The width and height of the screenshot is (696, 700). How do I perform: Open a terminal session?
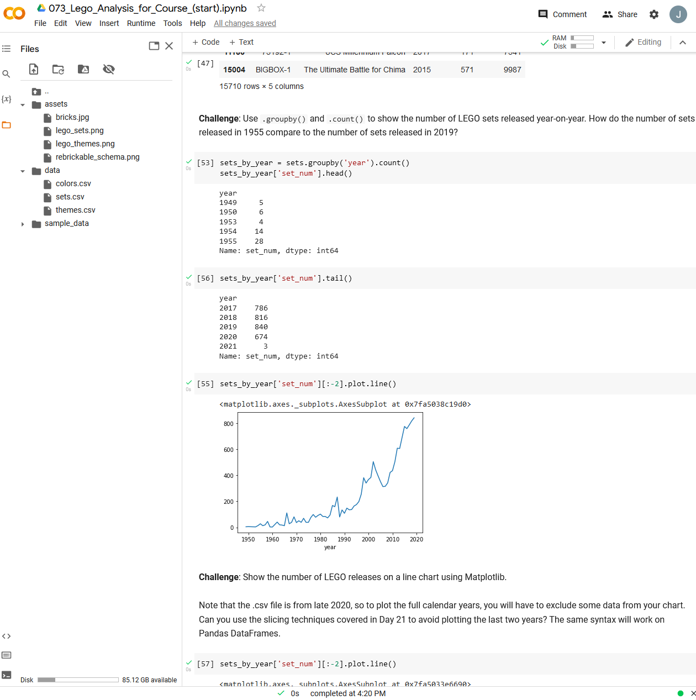pyautogui.click(x=7, y=675)
